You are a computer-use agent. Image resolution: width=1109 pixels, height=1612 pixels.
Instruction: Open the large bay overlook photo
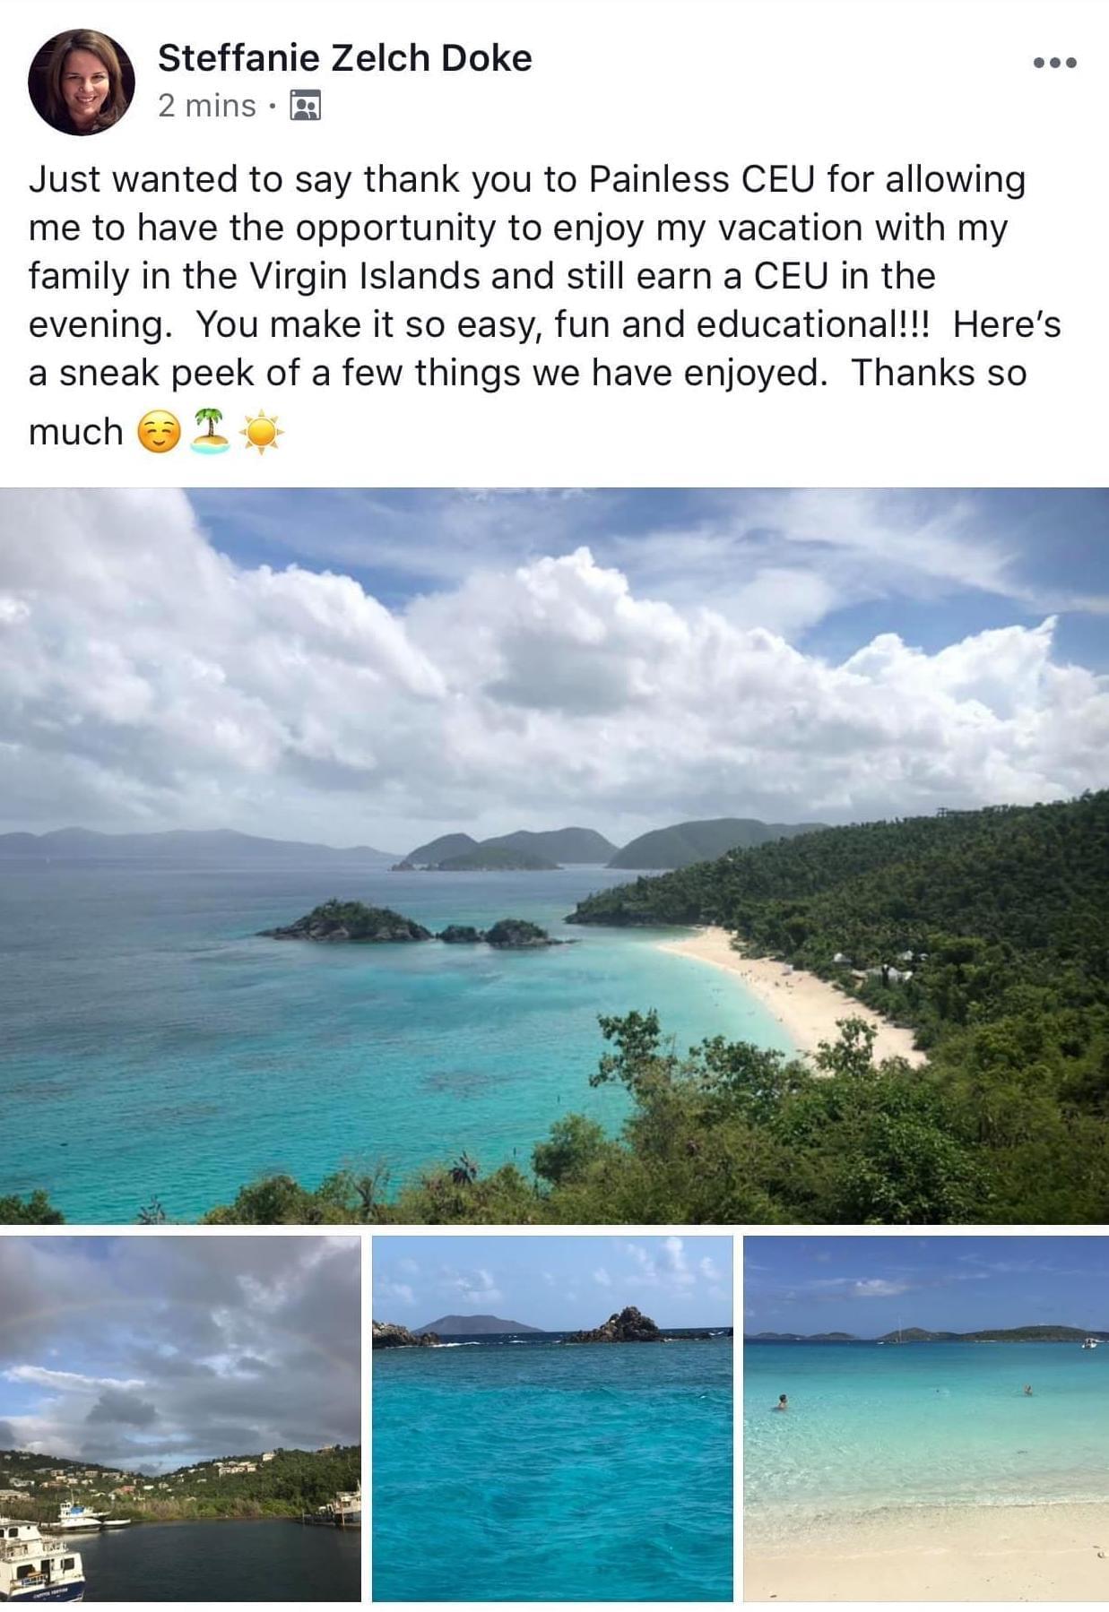point(554,856)
